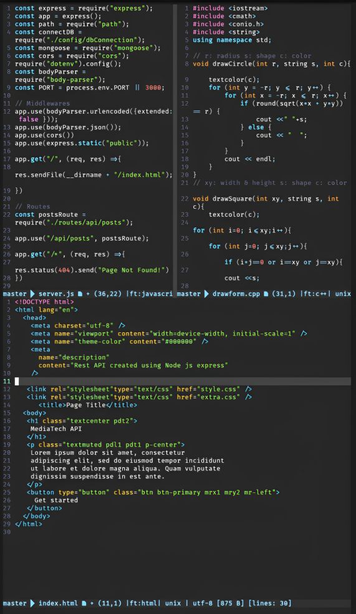Viewport: 356px width, 614px height.
Task: Click the file icon after server.js in status line
Action: 80,294
